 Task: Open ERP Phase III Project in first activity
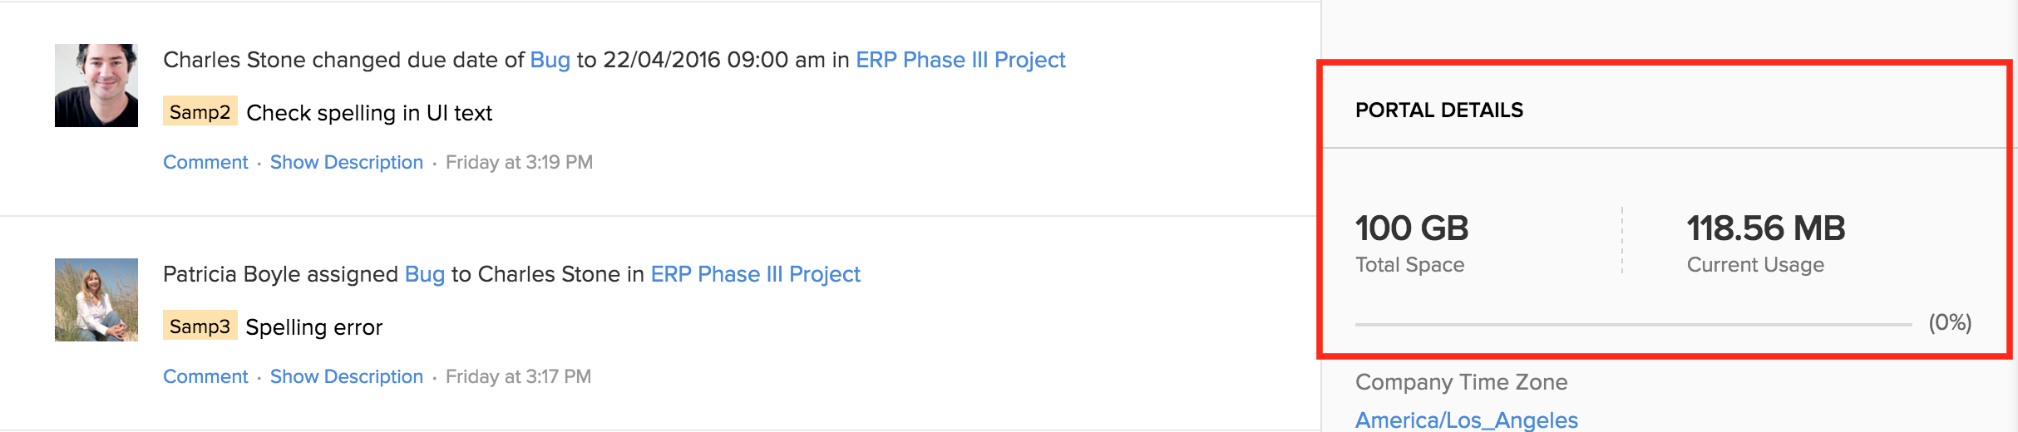coord(960,60)
